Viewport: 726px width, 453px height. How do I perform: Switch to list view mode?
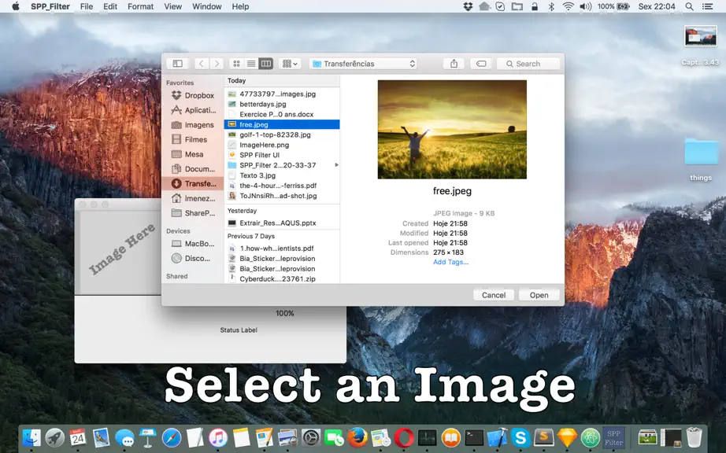coord(251,64)
